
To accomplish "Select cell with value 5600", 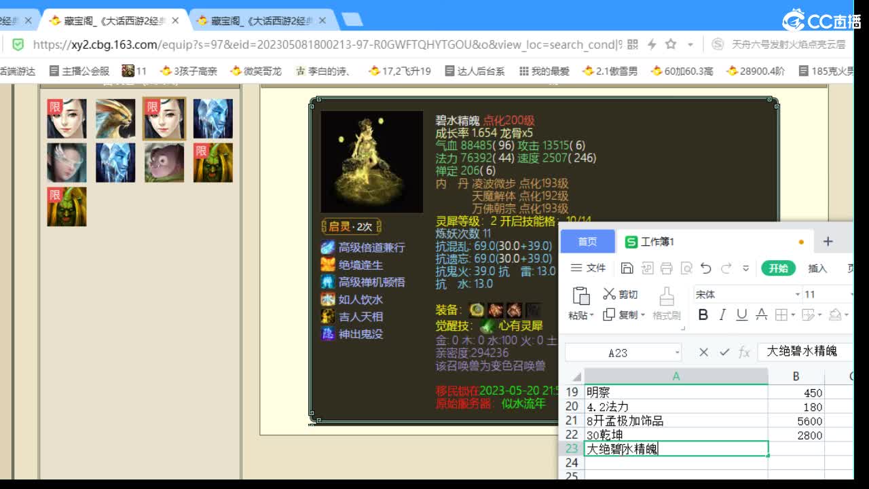I will coord(796,421).
